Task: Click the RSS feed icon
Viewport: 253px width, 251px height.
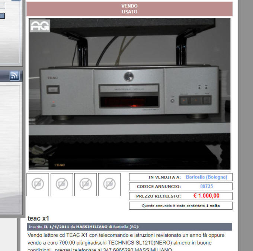Action: 15,76
